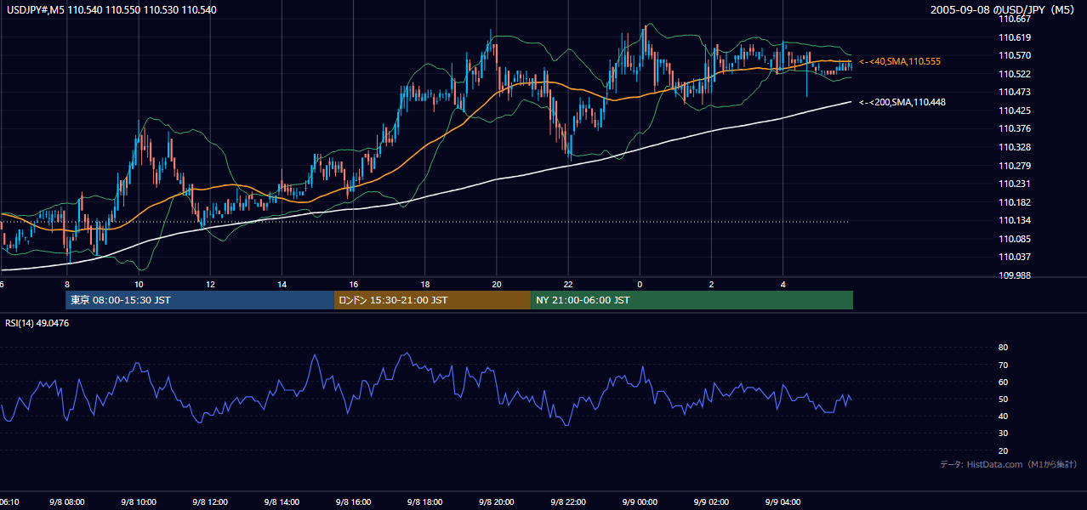Click price axis value 110.328
Image resolution: width=1087 pixels, height=510 pixels.
(1016, 147)
